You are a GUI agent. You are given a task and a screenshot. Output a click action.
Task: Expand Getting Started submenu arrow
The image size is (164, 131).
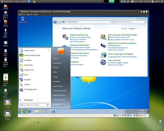click(49, 50)
